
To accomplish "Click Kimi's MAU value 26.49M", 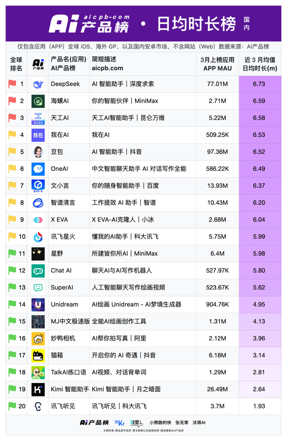I will 217,389.
